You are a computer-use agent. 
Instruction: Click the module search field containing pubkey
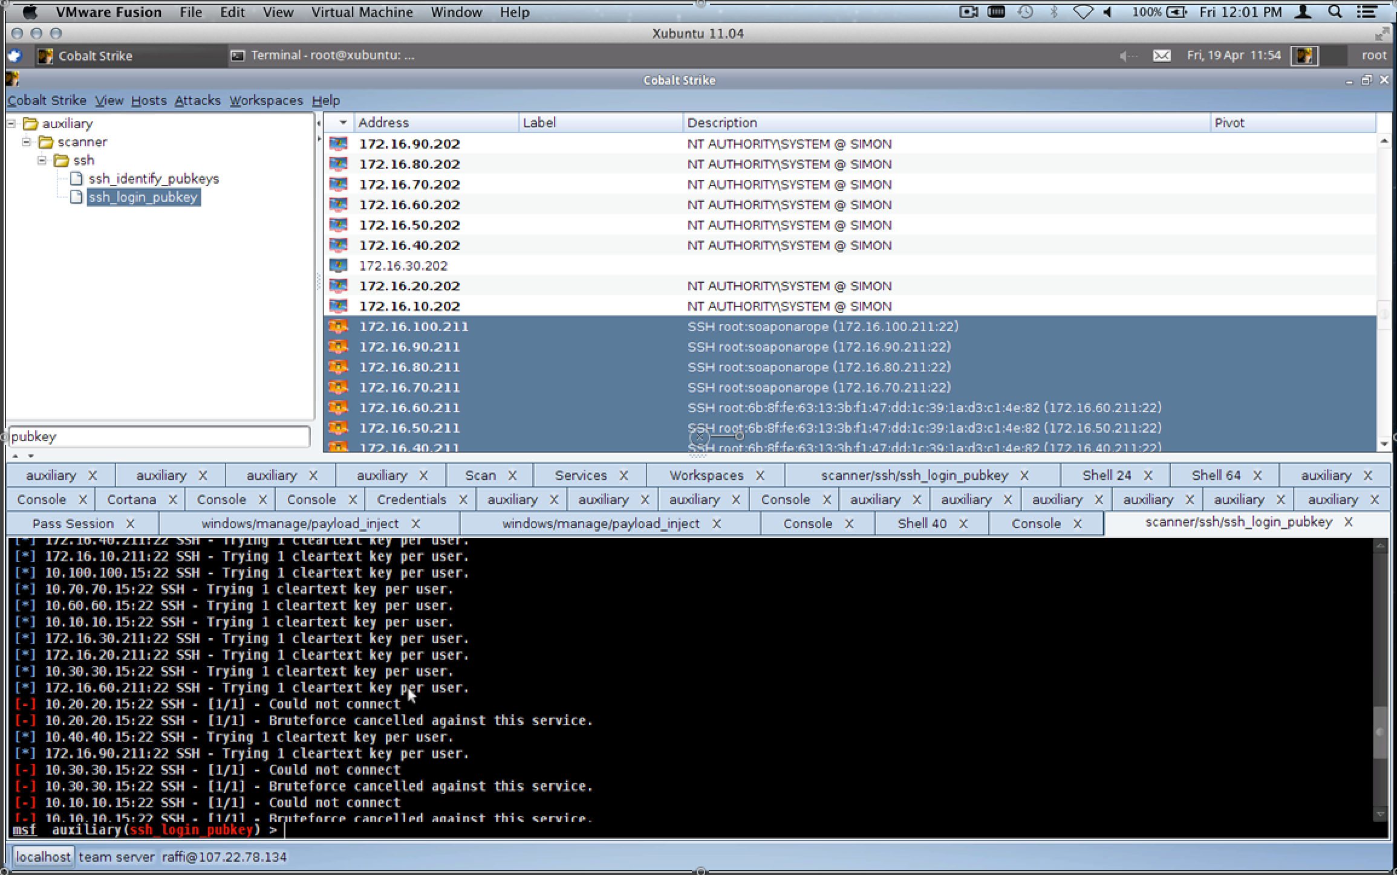159,437
